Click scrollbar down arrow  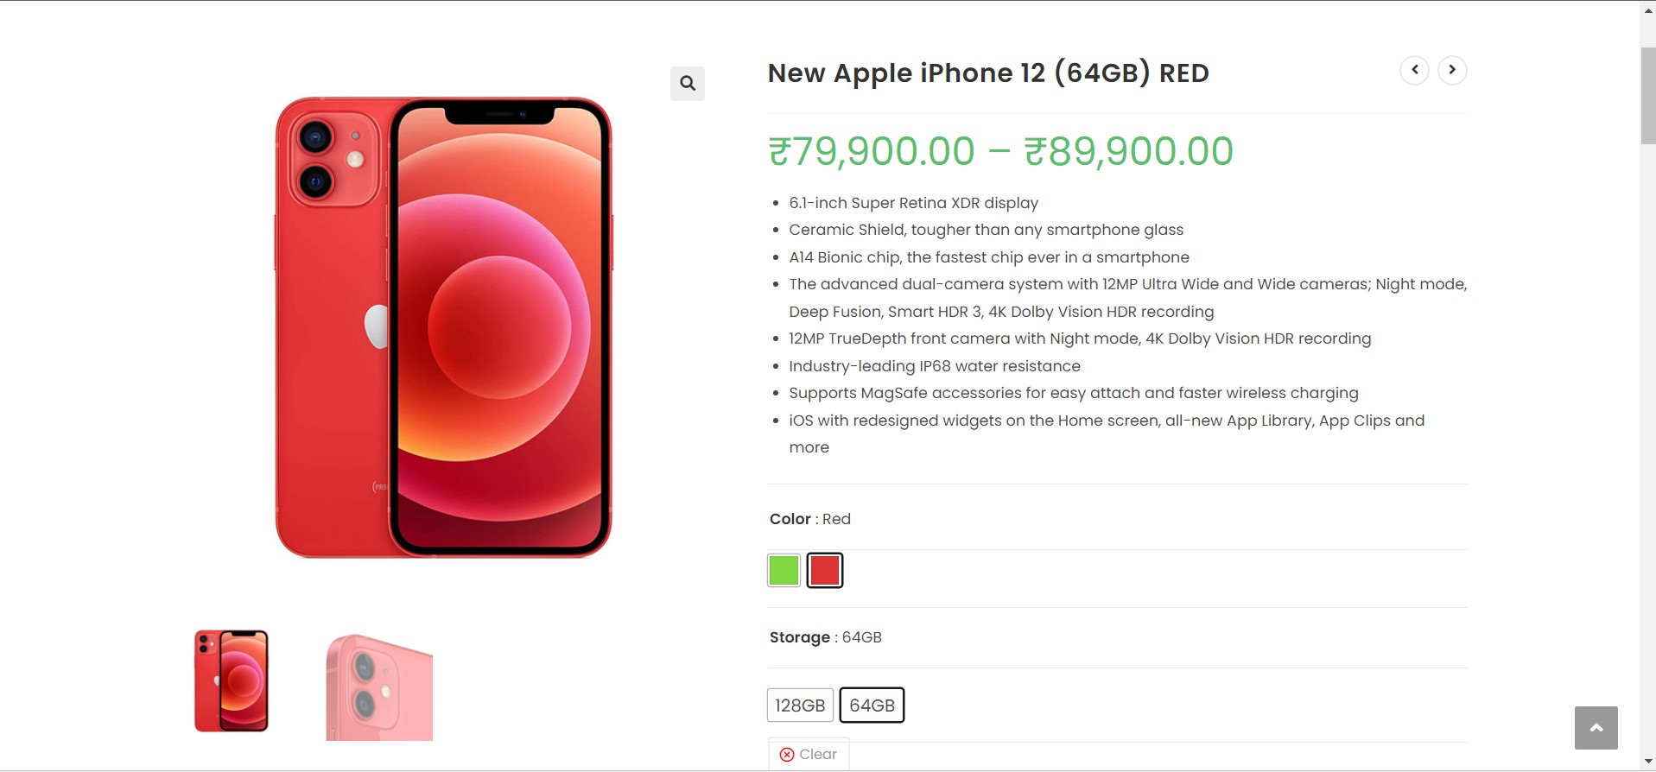tap(1648, 763)
